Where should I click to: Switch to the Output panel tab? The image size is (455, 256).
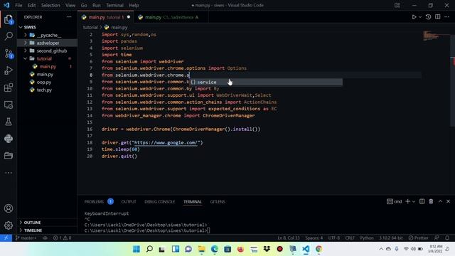pos(129,201)
